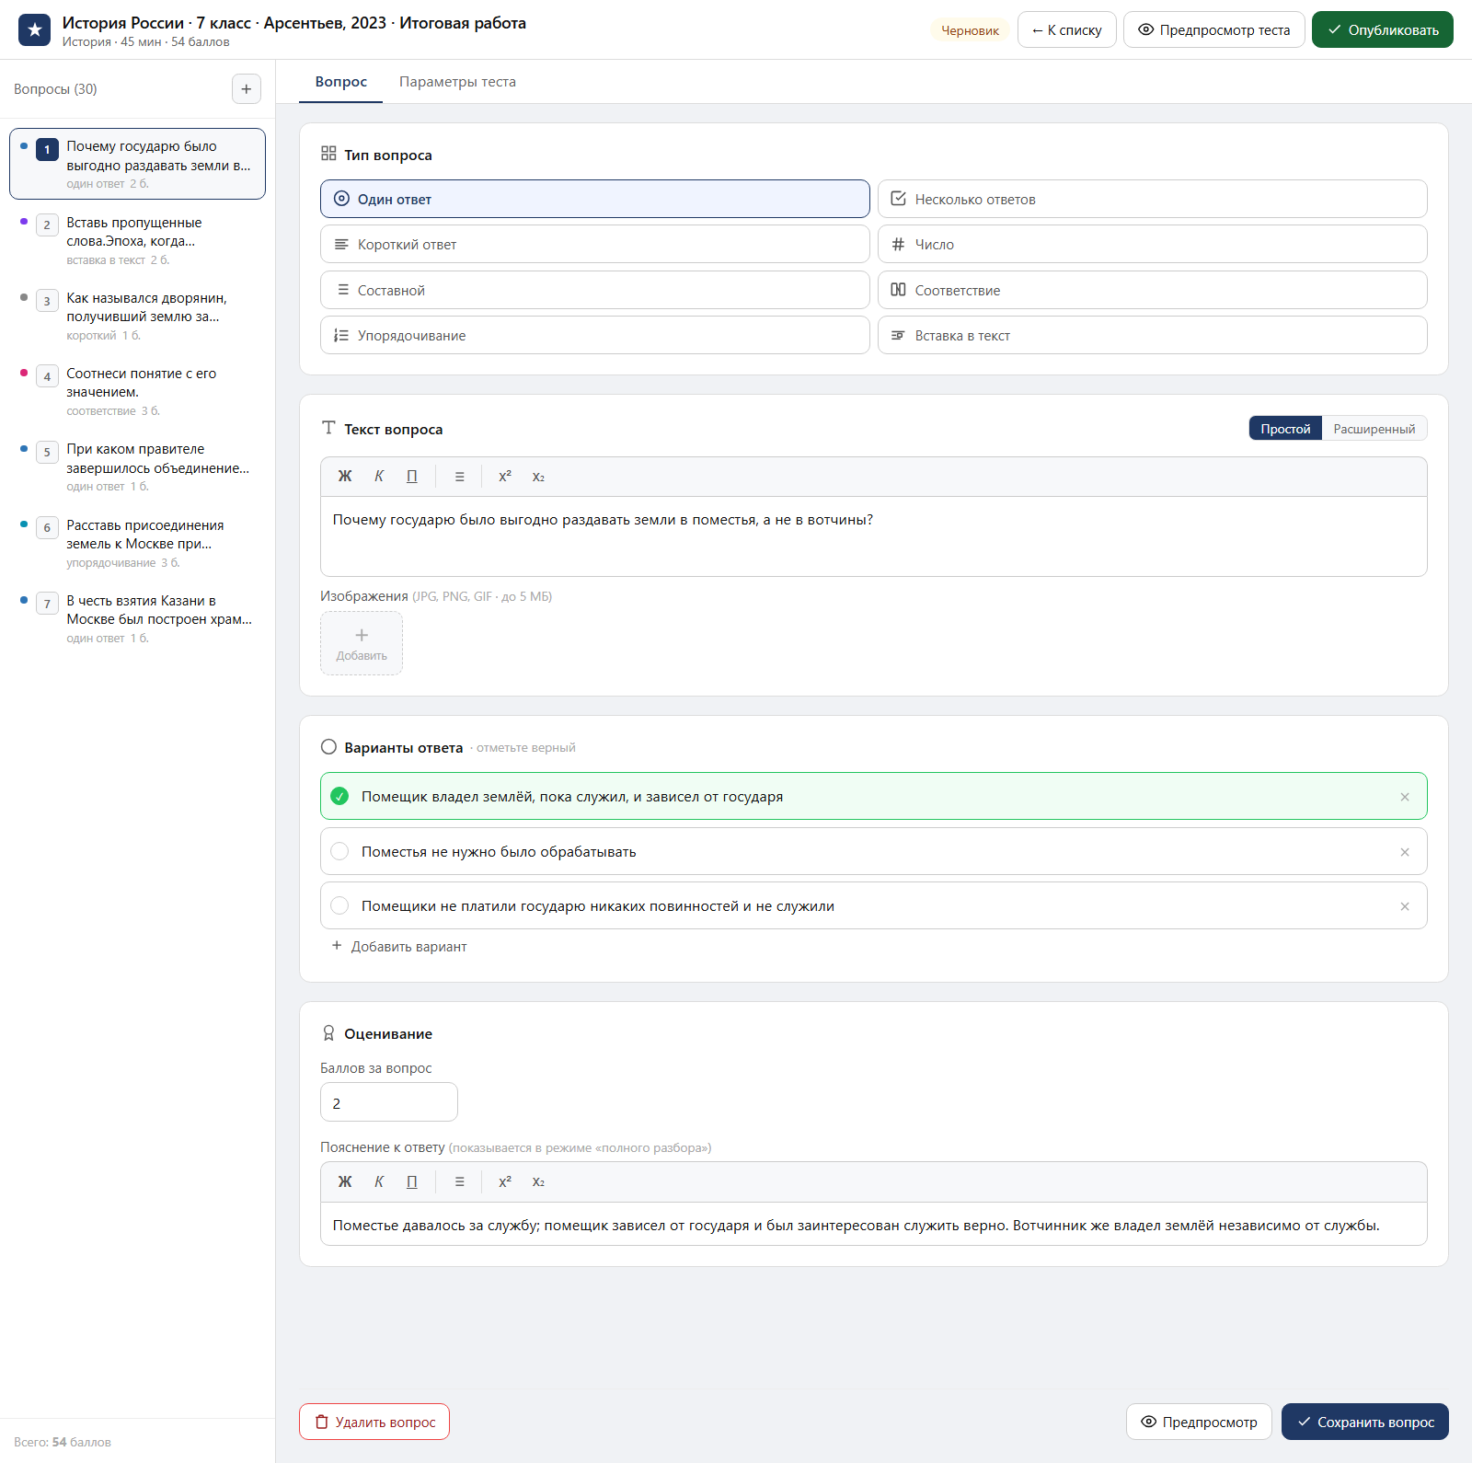1472x1463 pixels.
Task: Apply italic in question text toolbar
Action: [x=379, y=477]
